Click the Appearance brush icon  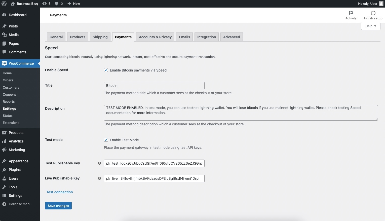4,161
